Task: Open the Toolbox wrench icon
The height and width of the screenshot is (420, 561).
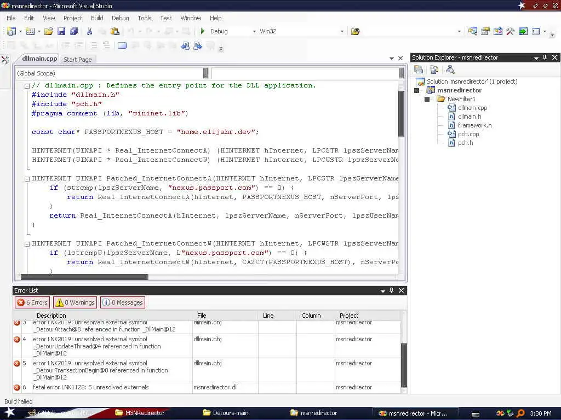Action: (510, 31)
